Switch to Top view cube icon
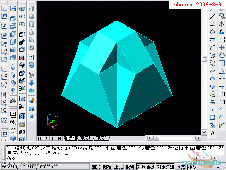The height and width of the screenshot is (170, 226). [x=13, y=18]
